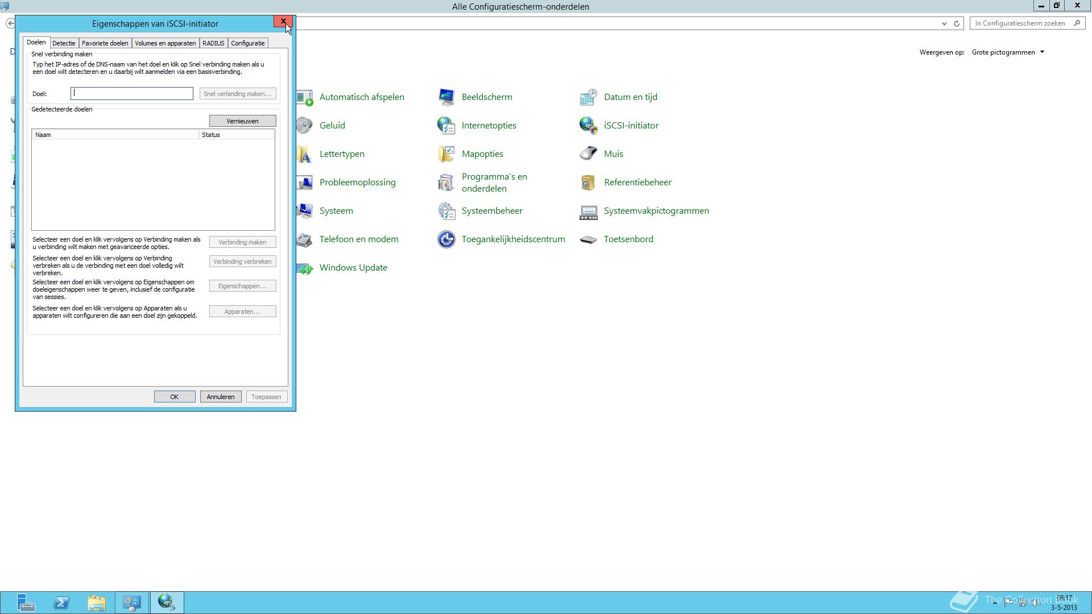Open the Windows Update icon
Image resolution: width=1092 pixels, height=614 pixels.
[305, 268]
